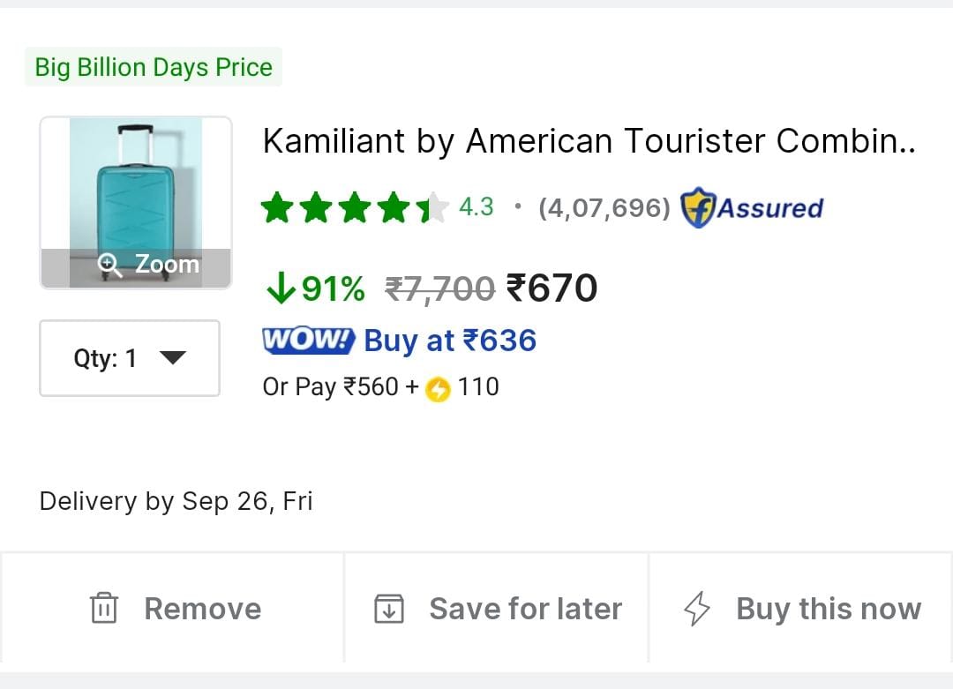This screenshot has height=689, width=953.
Task: Tap the Save for later button
Action: click(497, 609)
